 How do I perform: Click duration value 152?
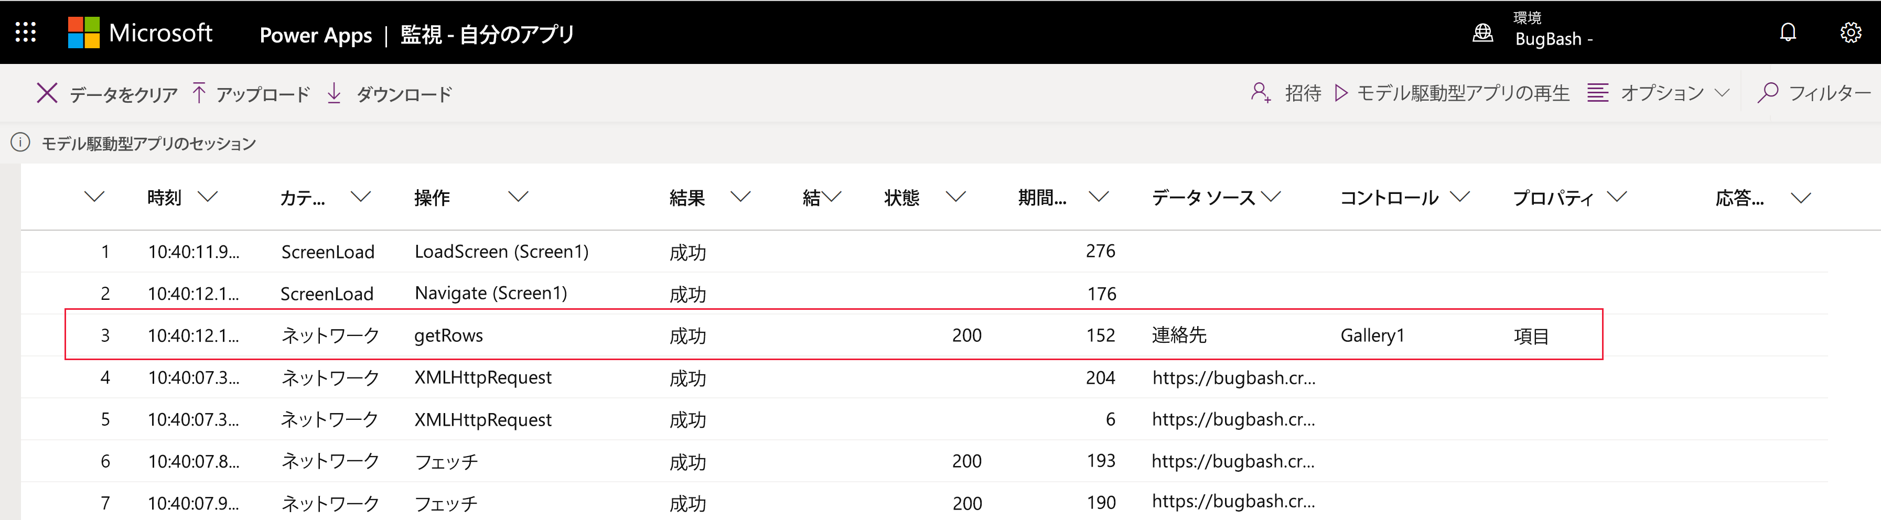click(1100, 335)
